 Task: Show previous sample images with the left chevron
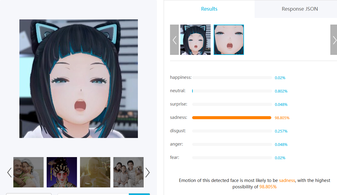[9, 173]
